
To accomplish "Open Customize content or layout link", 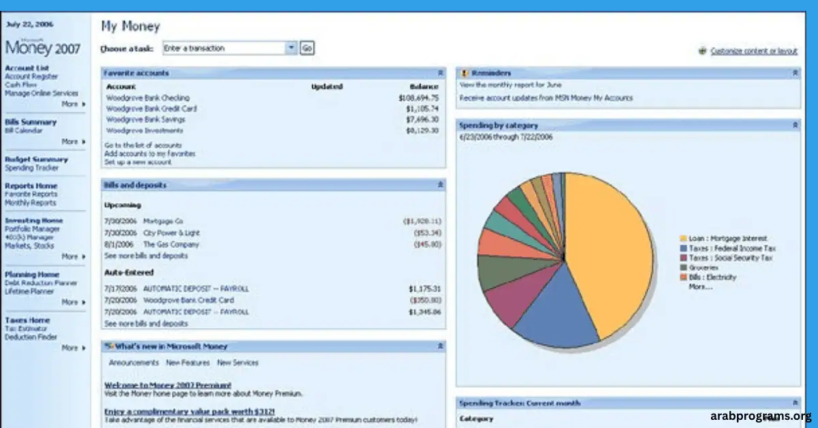I will point(754,51).
